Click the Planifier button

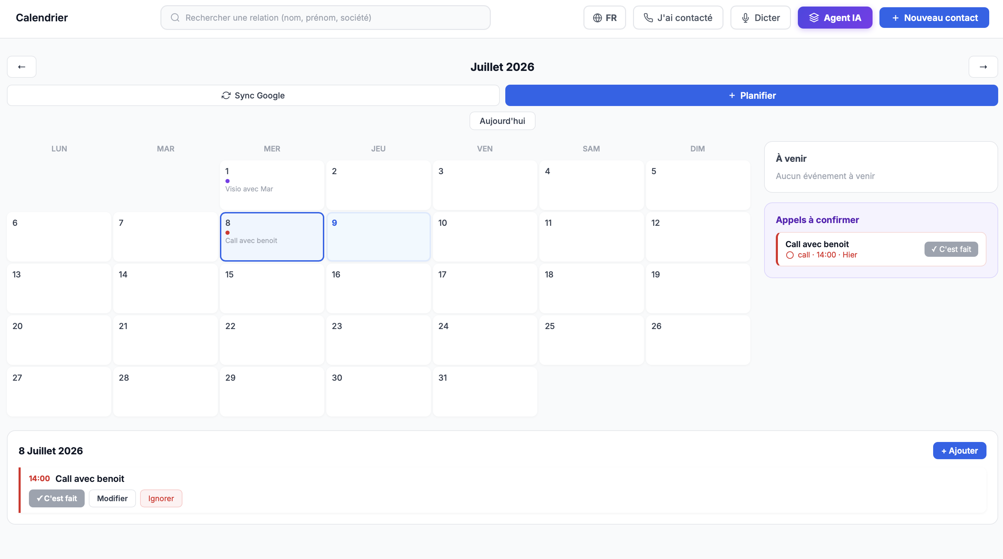point(751,95)
